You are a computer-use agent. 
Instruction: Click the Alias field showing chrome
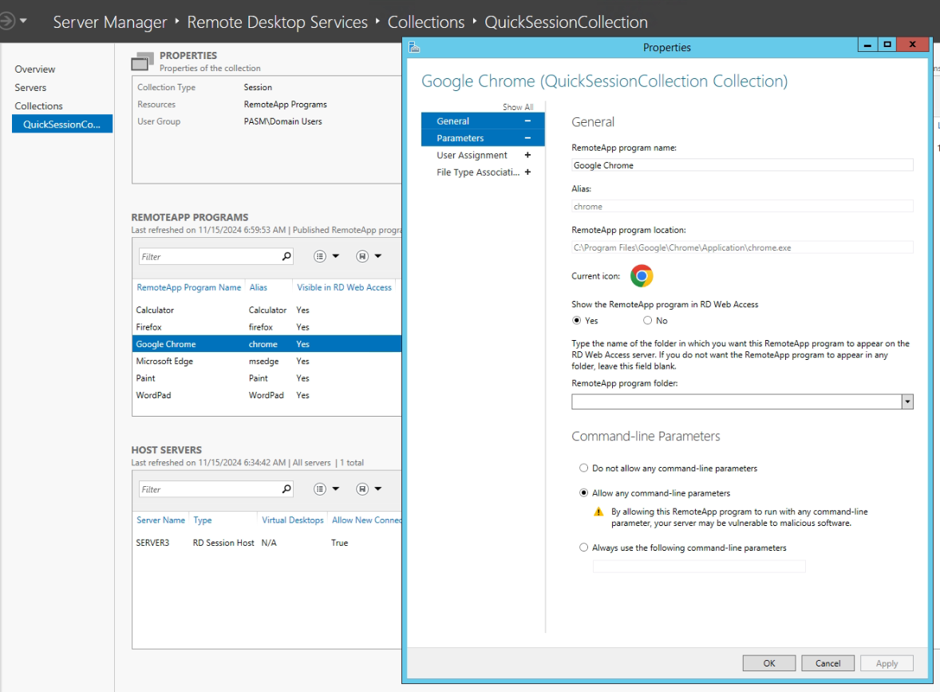tap(742, 206)
